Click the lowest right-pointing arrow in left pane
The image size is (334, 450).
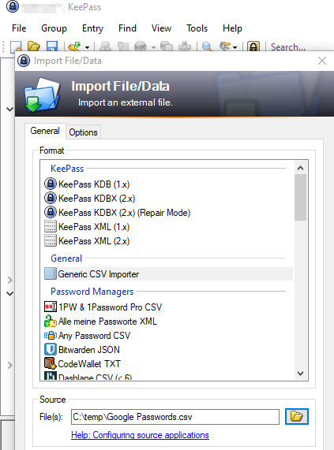[x=9, y=365]
